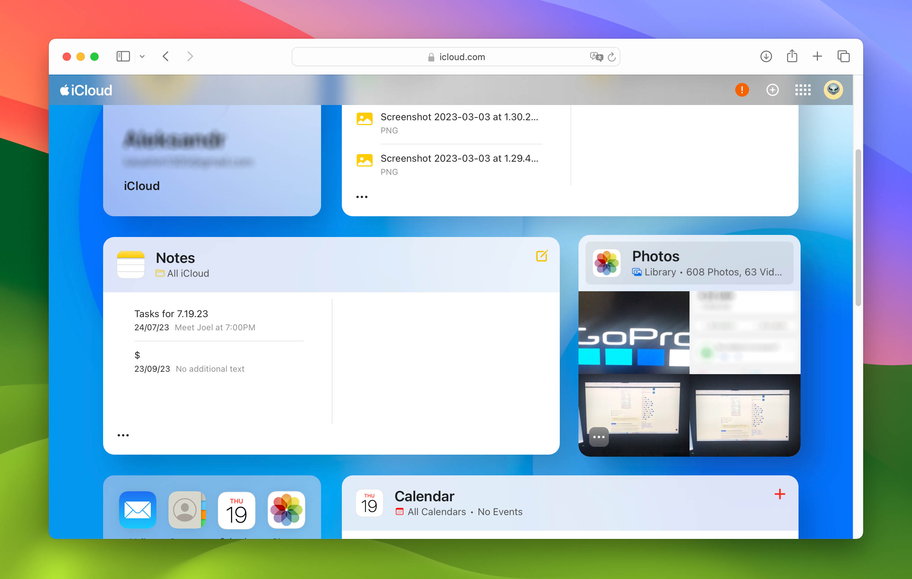Click the Photos app icon in the tile header
Screen dimensions: 912x579
coord(607,263)
